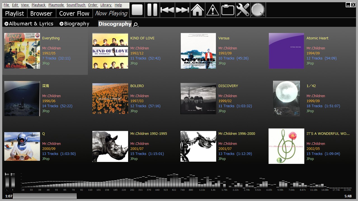Open the Order menu
Image resolution: width=358 pixels, height=201 pixels.
pyautogui.click(x=93, y=5)
